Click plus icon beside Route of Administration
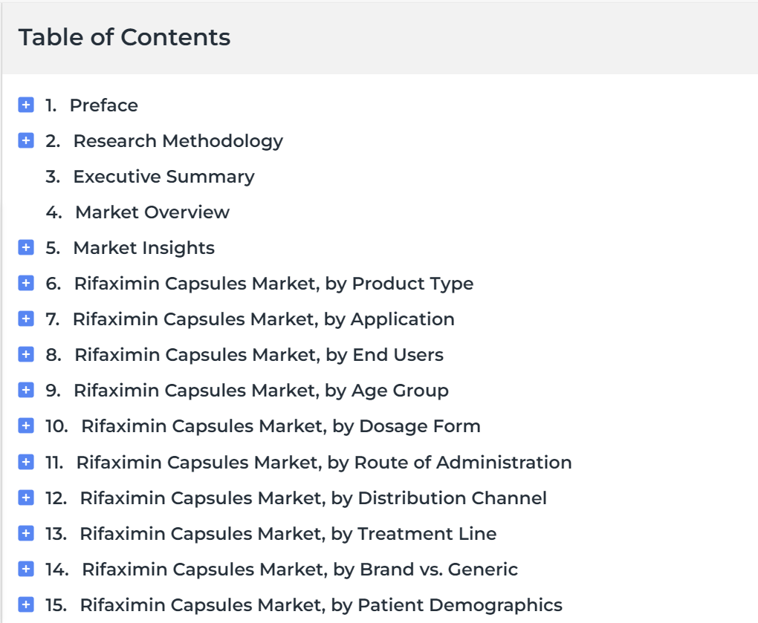 [26, 462]
